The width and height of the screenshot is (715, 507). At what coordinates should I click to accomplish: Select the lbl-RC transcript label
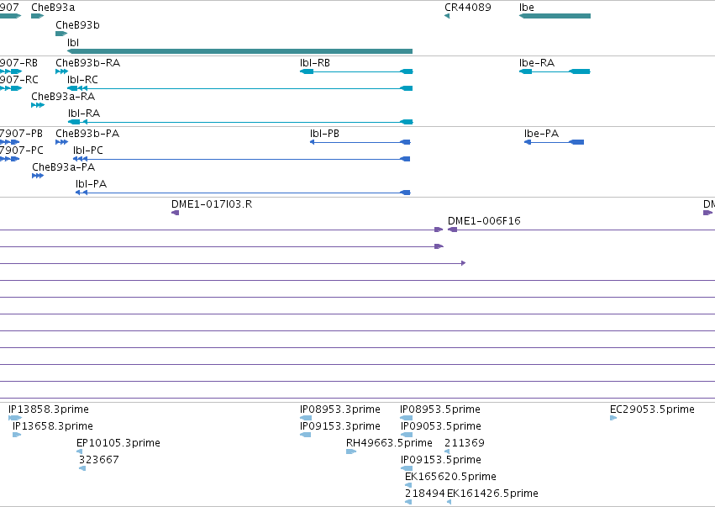click(82, 80)
